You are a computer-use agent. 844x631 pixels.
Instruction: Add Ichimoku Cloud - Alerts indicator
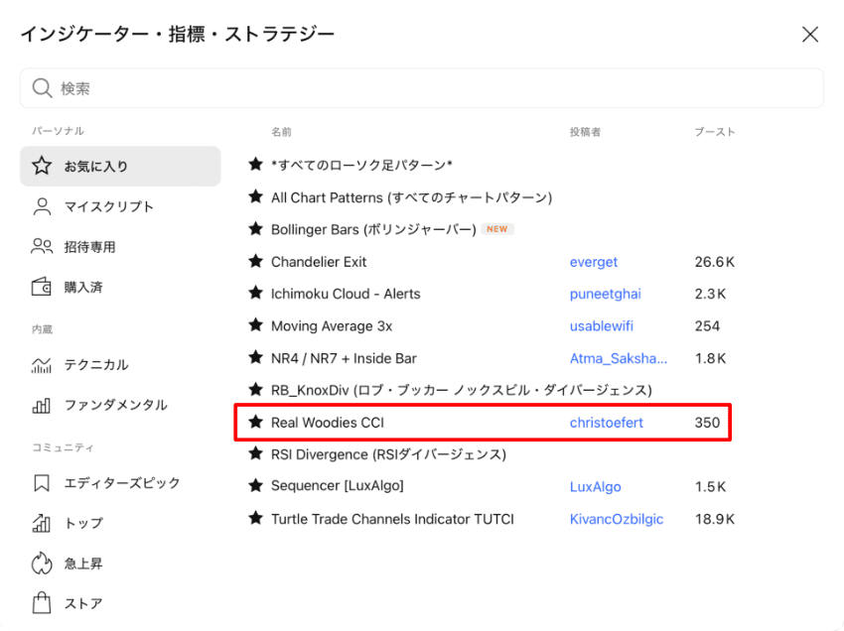[346, 294]
